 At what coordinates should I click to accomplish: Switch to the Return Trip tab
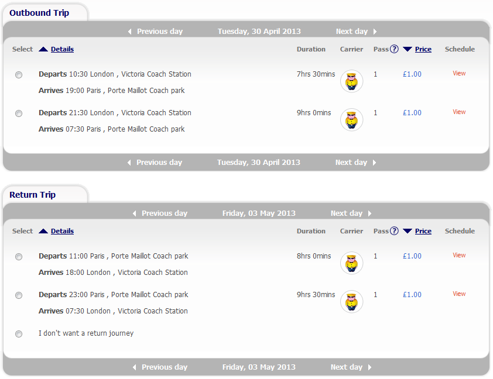(33, 195)
